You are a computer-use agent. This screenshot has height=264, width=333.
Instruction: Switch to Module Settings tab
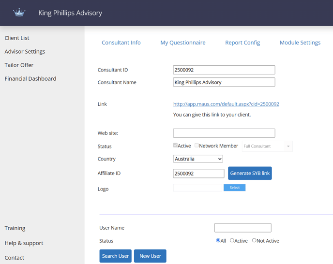pos(300,43)
